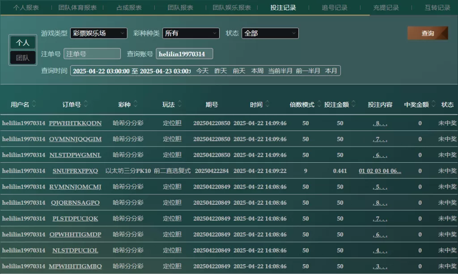The image size is (458, 274).
Task: Click the 查询 search button
Action: pyautogui.click(x=428, y=33)
